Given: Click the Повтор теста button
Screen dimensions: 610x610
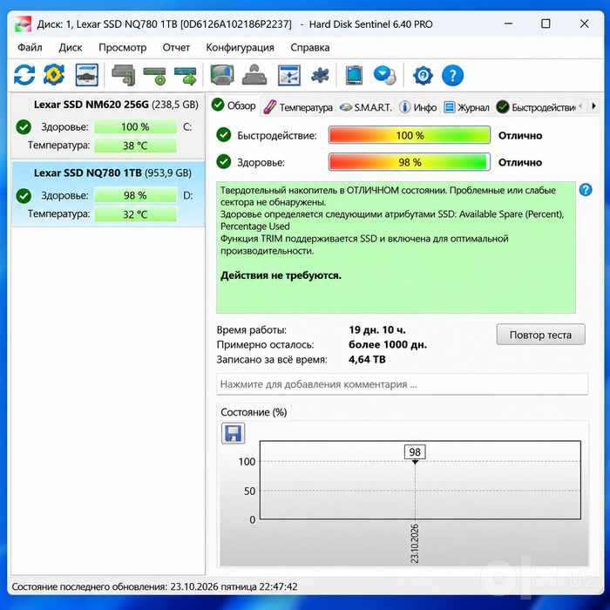Looking at the screenshot, I should coord(541,335).
